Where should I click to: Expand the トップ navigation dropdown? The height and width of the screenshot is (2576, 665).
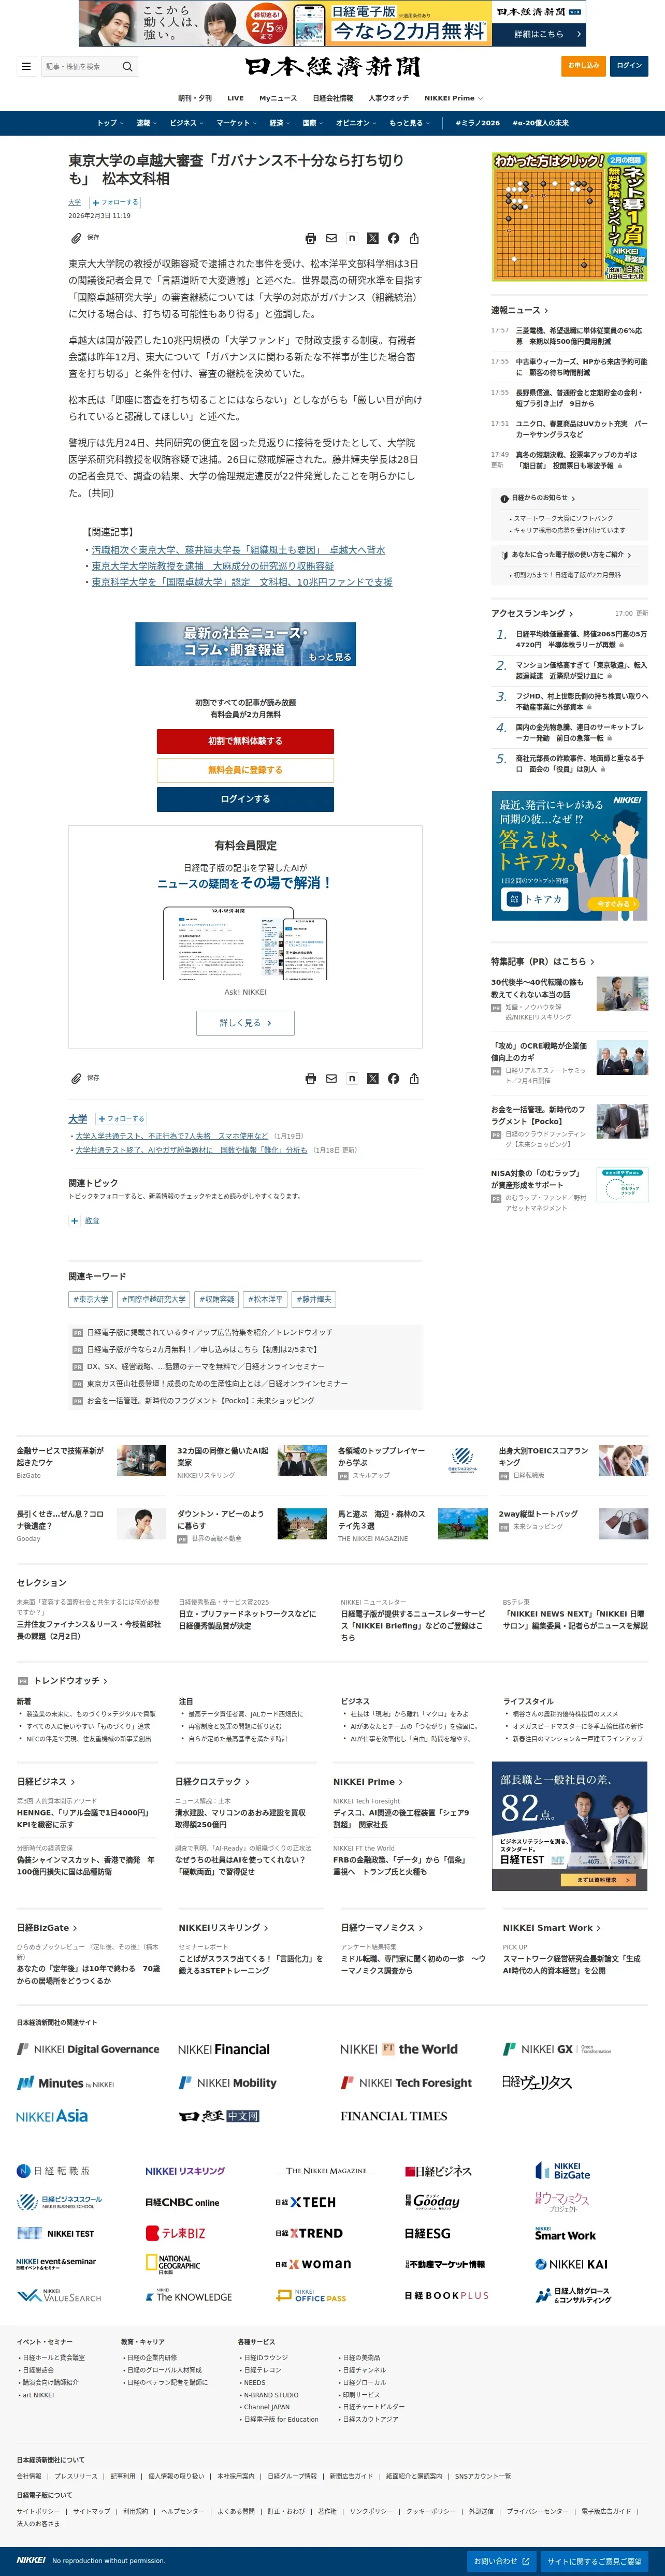point(110,123)
